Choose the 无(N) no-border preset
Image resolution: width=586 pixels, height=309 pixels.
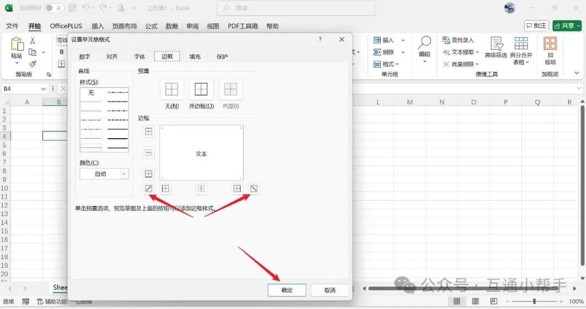[172, 89]
